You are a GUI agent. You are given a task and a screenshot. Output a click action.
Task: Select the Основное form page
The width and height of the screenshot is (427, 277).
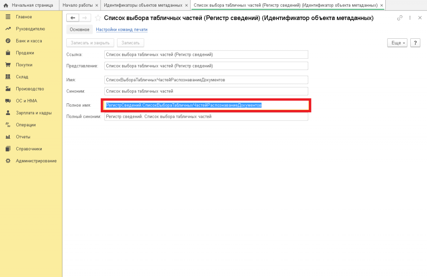click(80, 30)
